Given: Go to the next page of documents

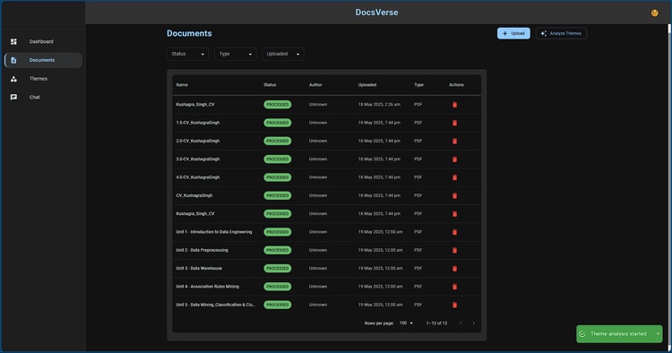Looking at the screenshot, I should [474, 323].
